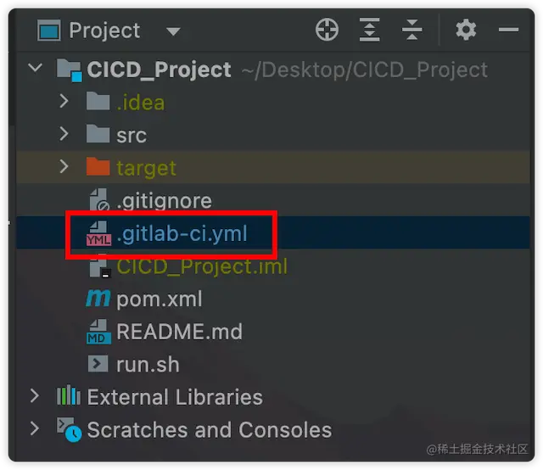
Task: Expand the src folder
Action: 64,134
